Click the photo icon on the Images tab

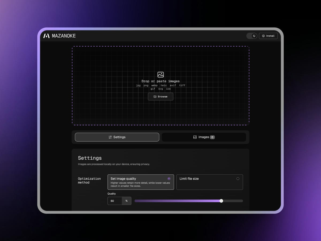pyautogui.click(x=195, y=137)
